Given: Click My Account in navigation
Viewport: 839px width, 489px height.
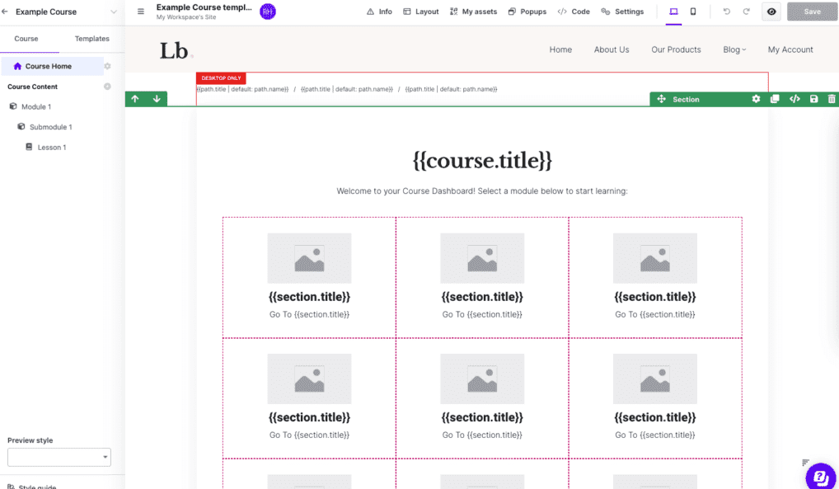Looking at the screenshot, I should [790, 49].
